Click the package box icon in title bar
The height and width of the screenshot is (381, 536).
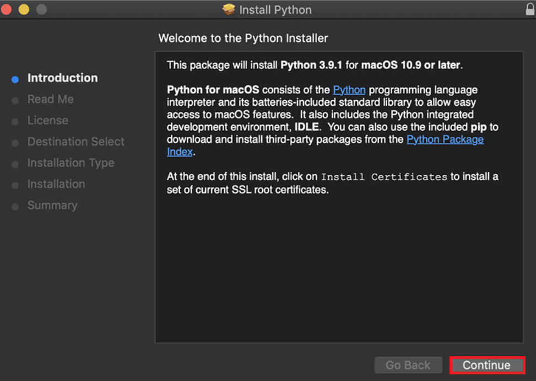click(228, 10)
